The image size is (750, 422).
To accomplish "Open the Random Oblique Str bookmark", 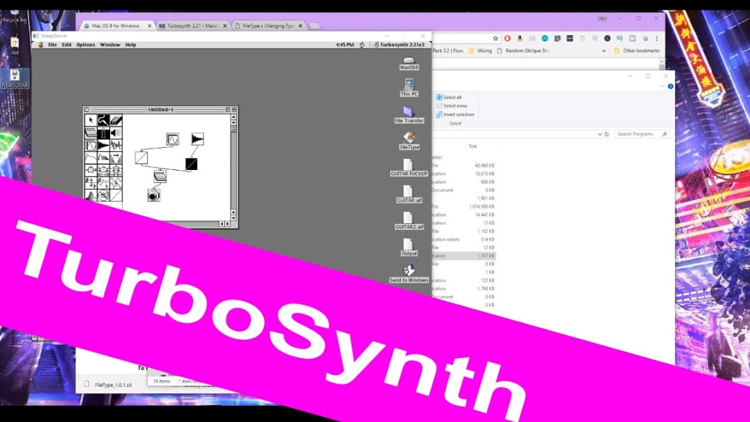I will point(523,51).
